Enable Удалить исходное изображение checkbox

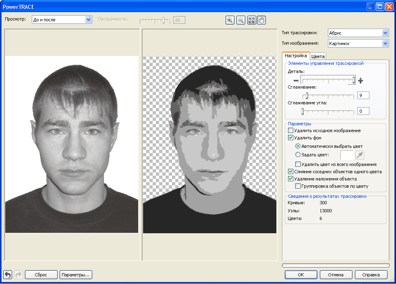291,131
